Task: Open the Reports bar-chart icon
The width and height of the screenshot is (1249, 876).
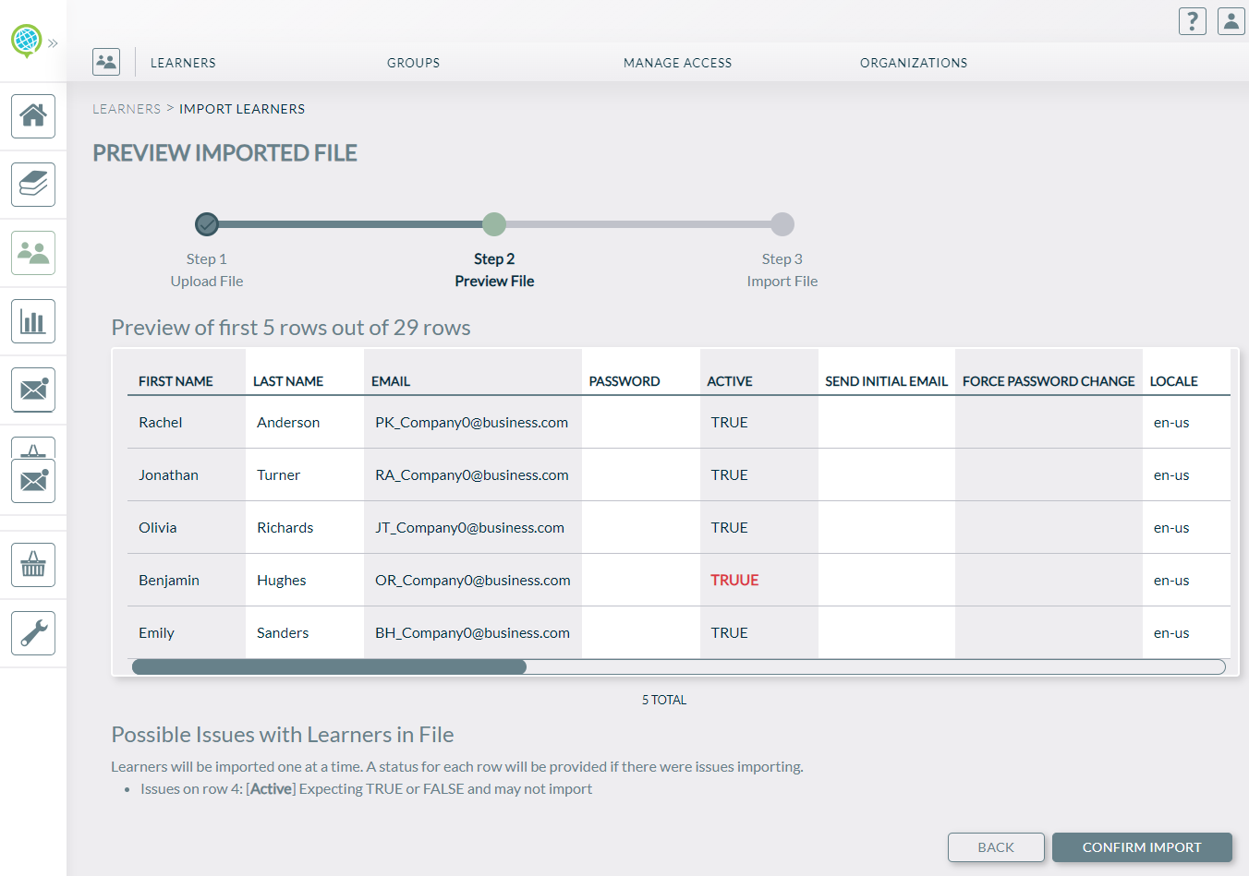Action: click(x=32, y=320)
